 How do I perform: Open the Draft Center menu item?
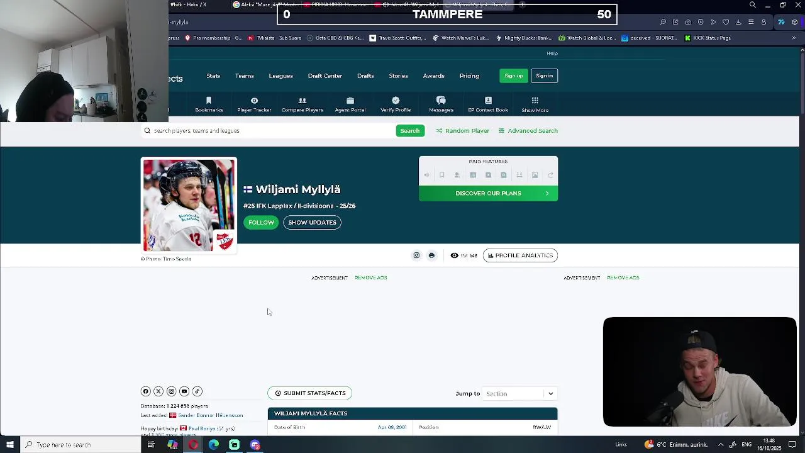point(325,76)
